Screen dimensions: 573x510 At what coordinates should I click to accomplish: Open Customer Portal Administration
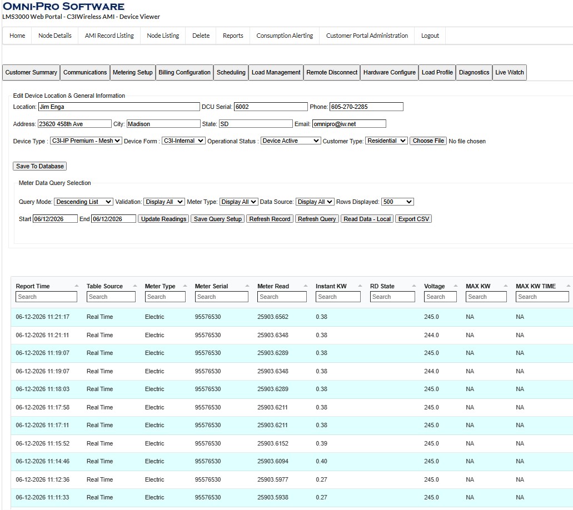367,36
